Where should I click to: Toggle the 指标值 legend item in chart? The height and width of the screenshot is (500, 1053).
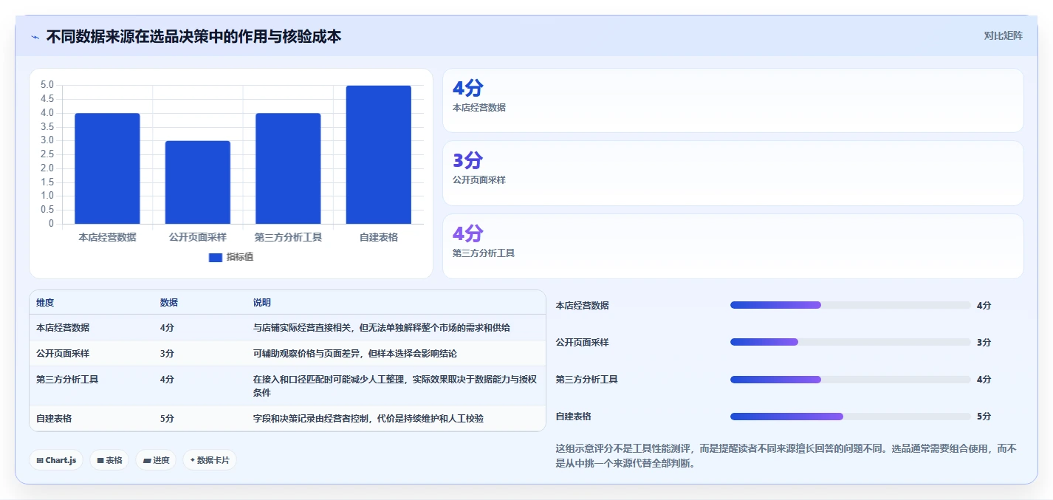(231, 257)
